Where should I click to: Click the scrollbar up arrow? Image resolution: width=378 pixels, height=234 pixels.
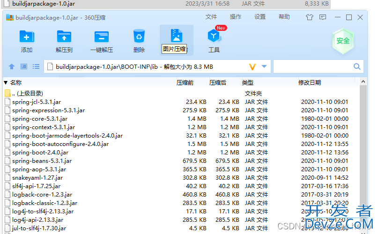pos(363,82)
